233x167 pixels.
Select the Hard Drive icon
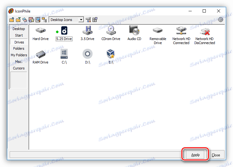click(41, 31)
